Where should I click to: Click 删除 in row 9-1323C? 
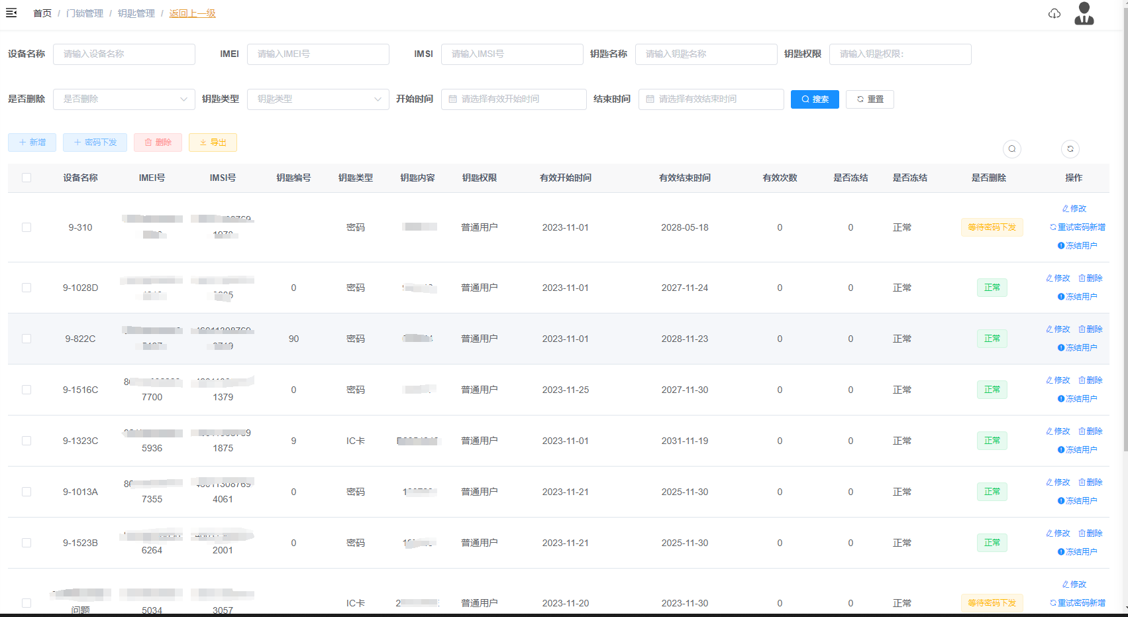click(x=1090, y=431)
